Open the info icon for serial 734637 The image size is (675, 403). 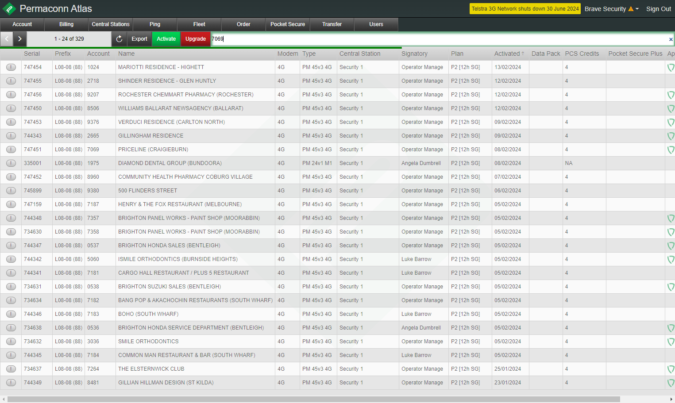[x=11, y=369]
